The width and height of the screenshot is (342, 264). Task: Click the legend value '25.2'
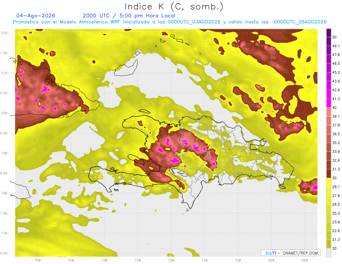336,213
